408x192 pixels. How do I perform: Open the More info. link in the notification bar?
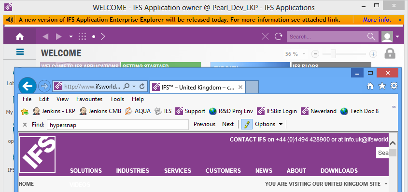pyautogui.click(x=377, y=20)
